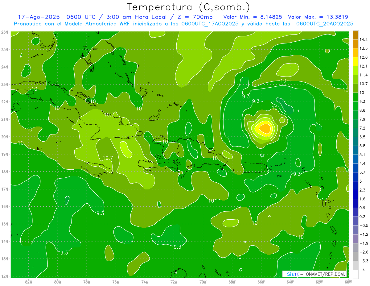This screenshot has height=286, width=370.
Task: Click the 74W longitude axis label
Action: click(145, 282)
